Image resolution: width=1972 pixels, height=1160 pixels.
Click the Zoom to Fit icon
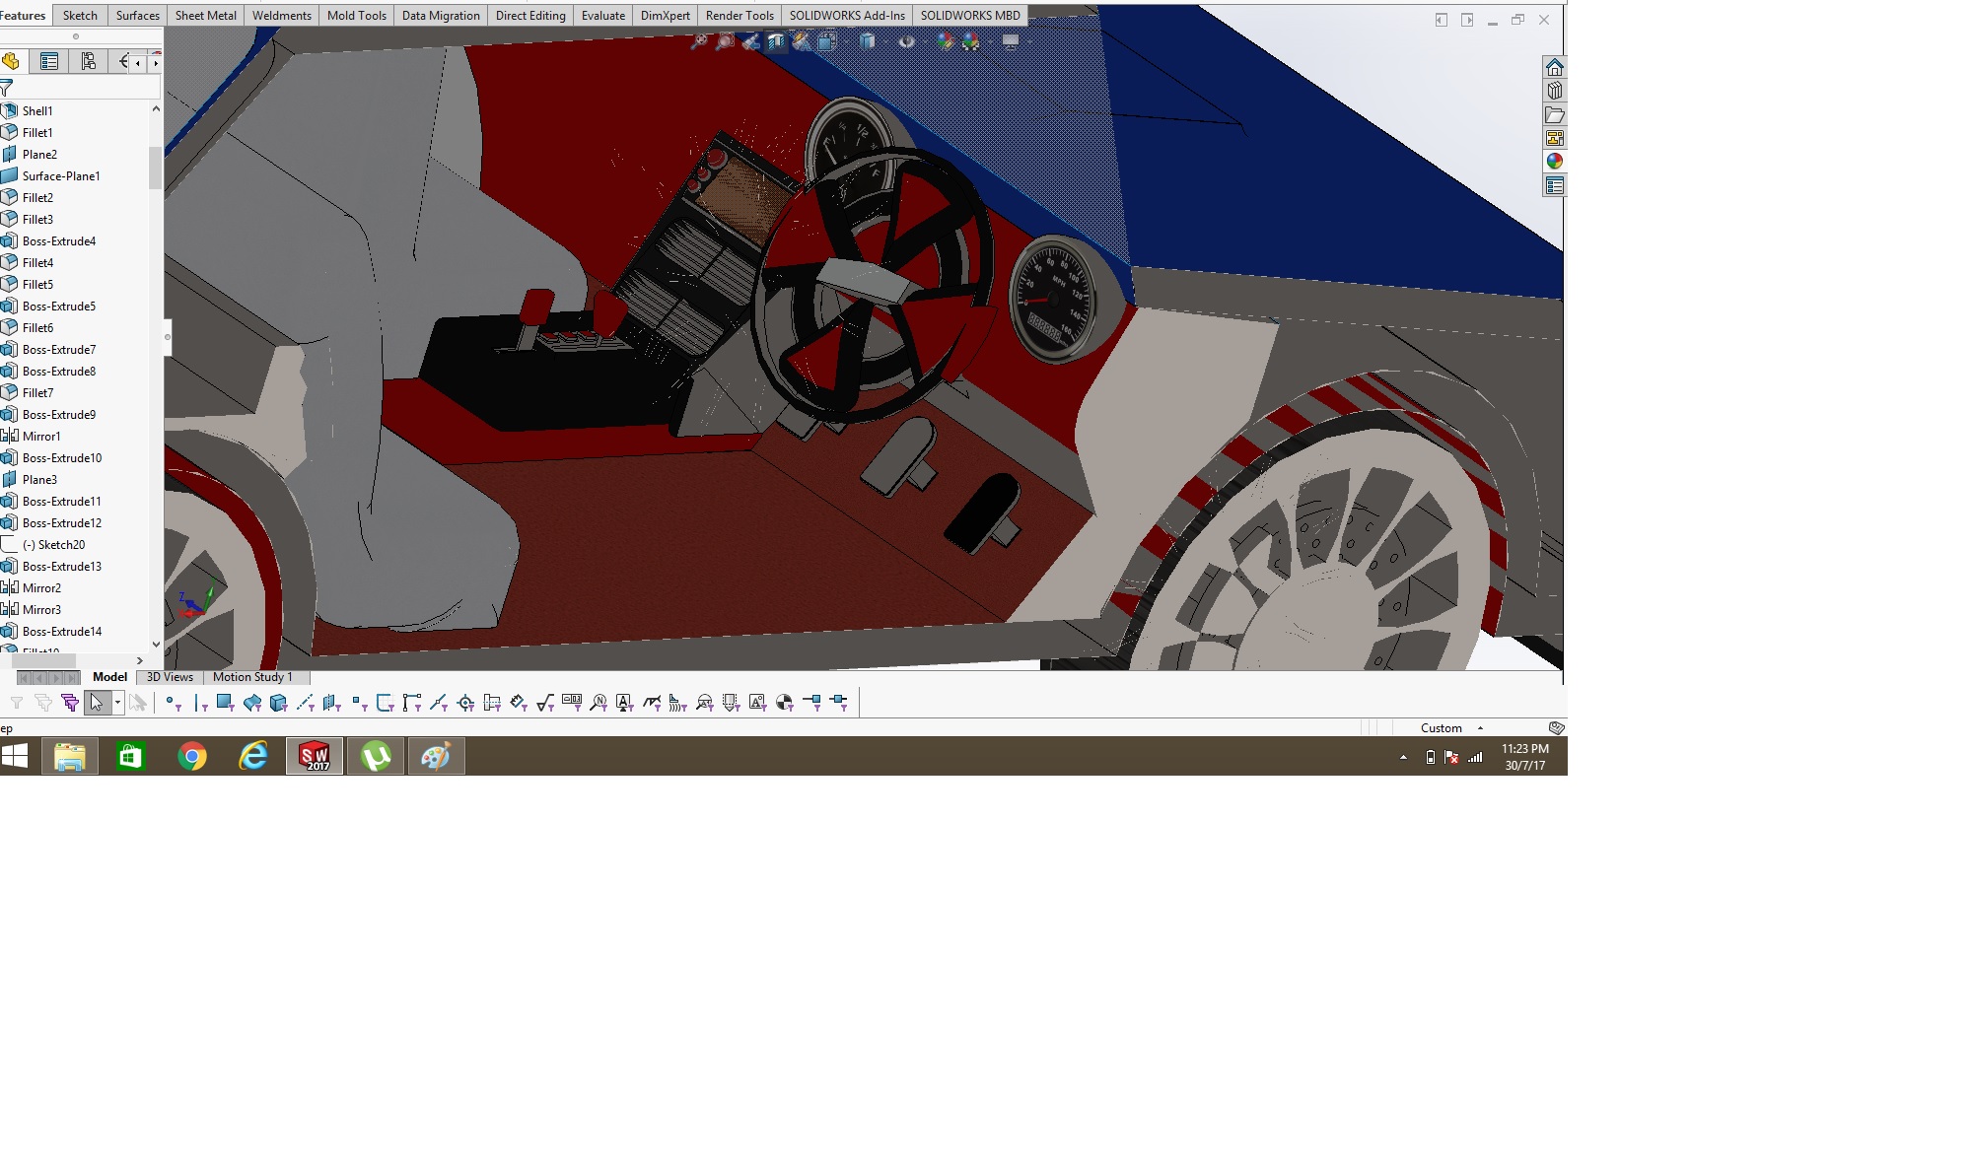[698, 41]
